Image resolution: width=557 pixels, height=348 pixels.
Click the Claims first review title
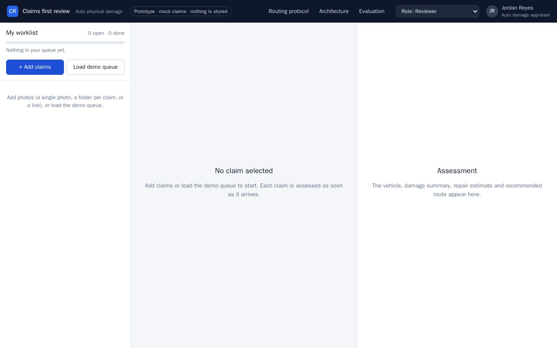point(46,11)
